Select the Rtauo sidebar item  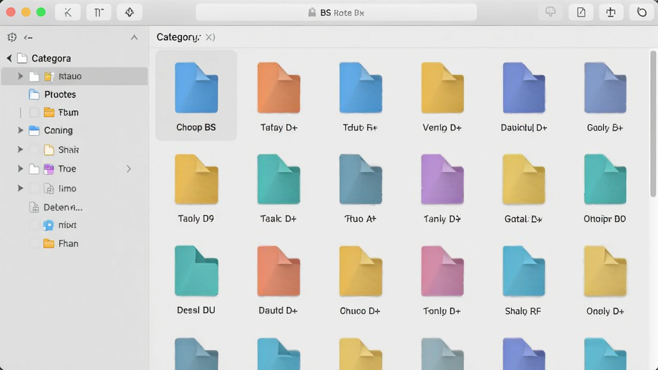click(75, 76)
